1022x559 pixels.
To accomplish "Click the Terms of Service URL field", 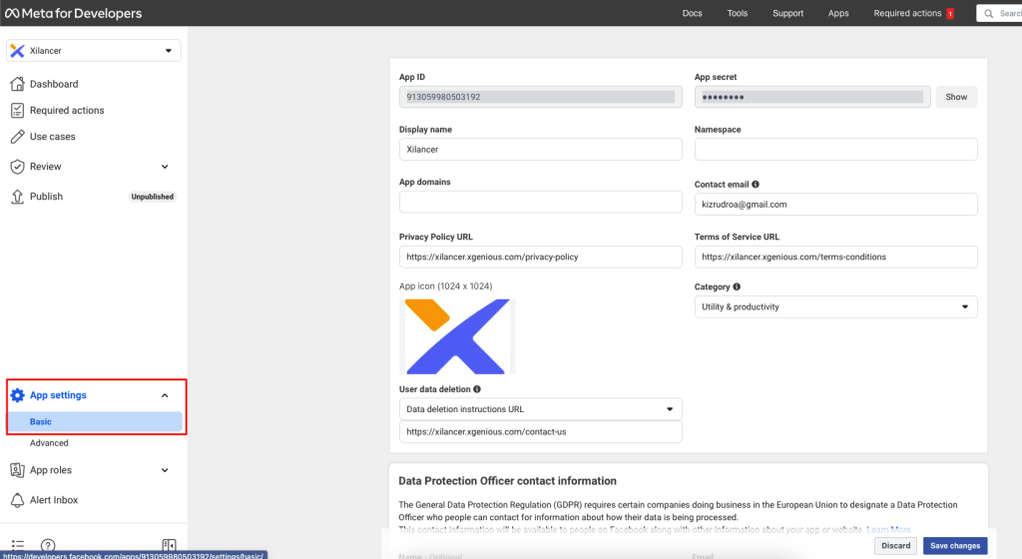I will [835, 257].
